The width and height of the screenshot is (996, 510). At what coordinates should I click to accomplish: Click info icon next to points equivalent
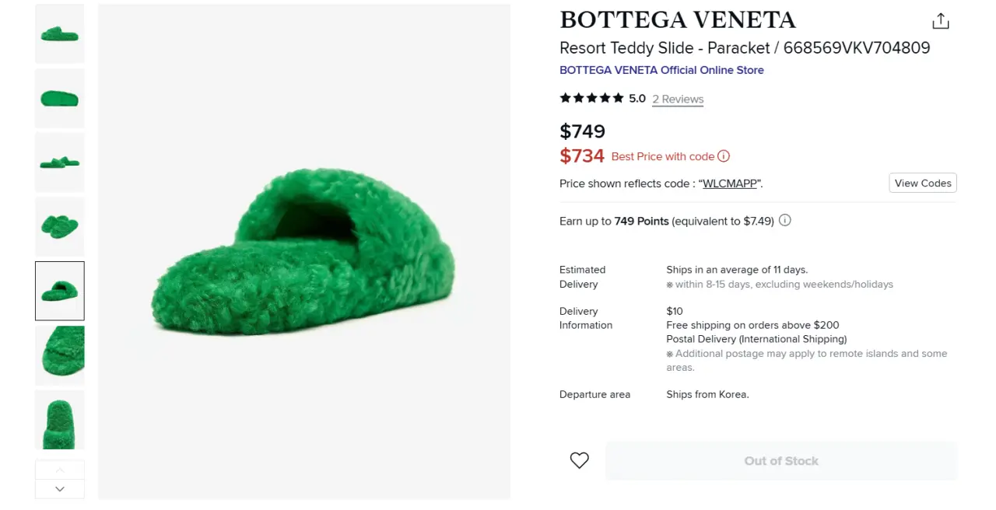coord(785,221)
